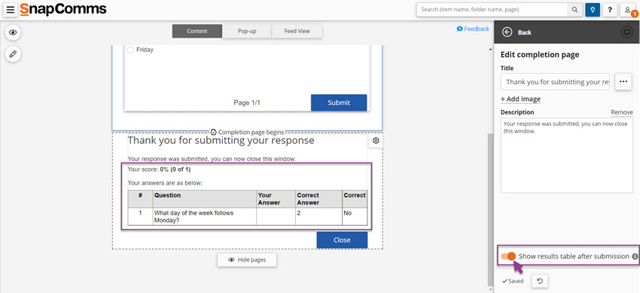Select the Friday radio option
Viewport: 640px width, 293px height.
(x=130, y=50)
